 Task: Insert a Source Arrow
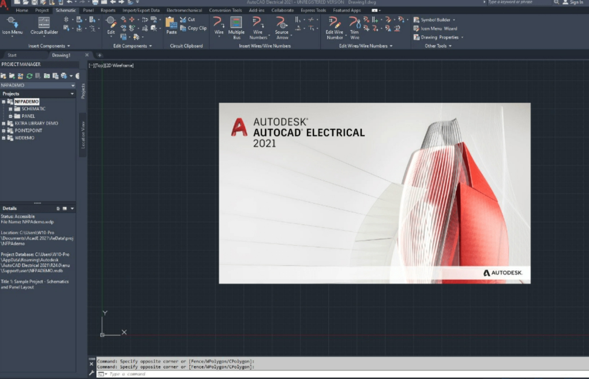click(x=282, y=28)
